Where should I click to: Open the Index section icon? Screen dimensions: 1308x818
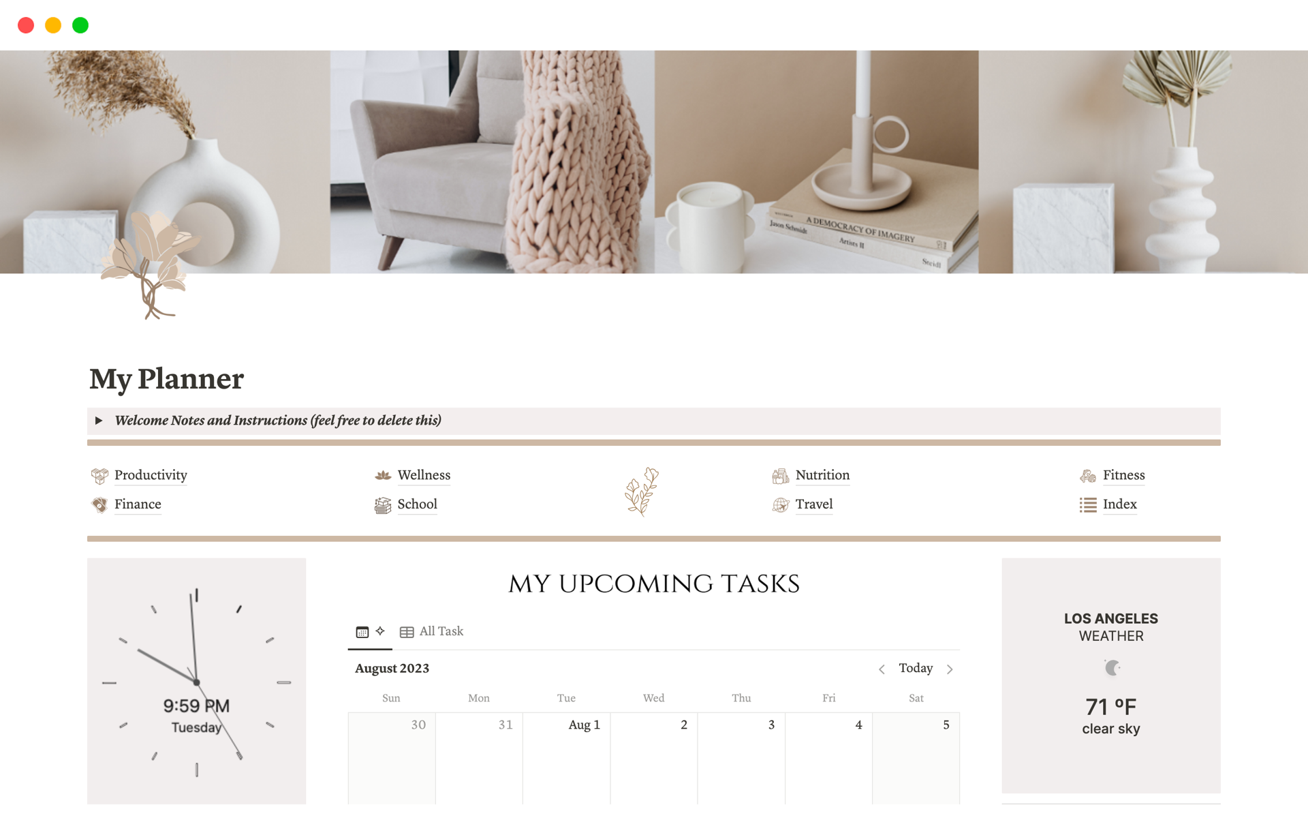[x=1088, y=503]
